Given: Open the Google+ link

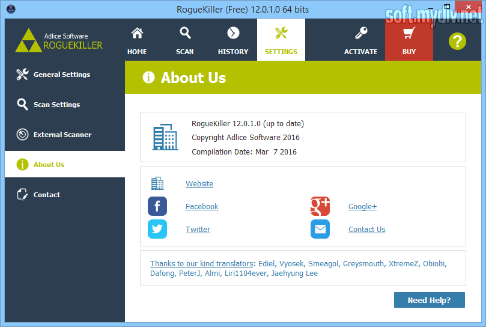Looking at the screenshot, I should (x=363, y=206).
